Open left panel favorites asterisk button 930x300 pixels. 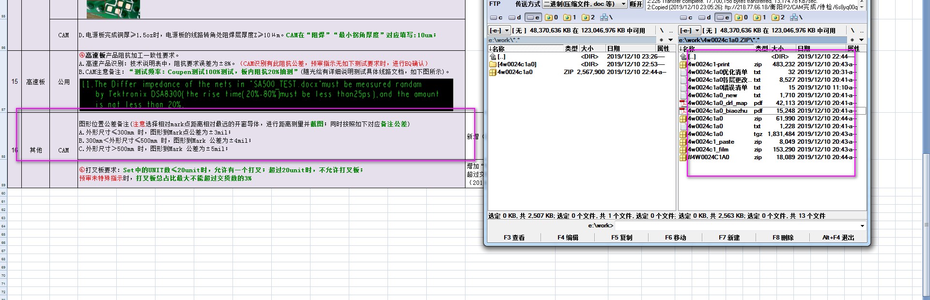(x=662, y=40)
